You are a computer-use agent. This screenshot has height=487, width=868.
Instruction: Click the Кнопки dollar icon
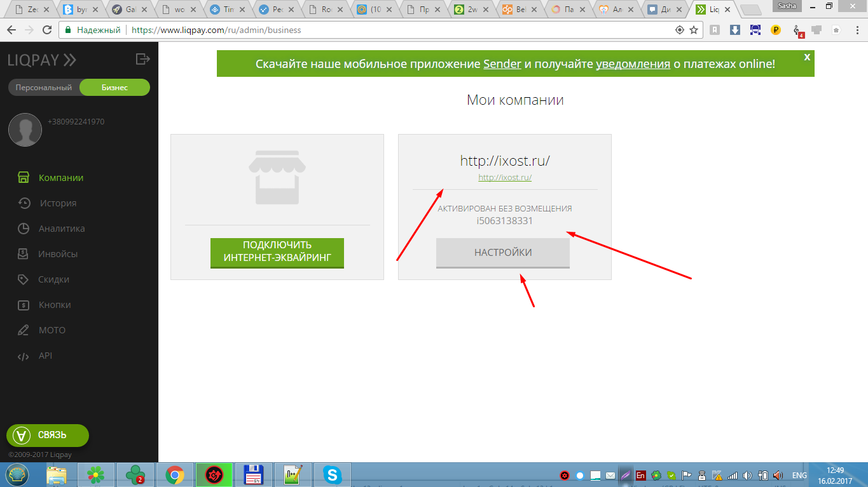[24, 305]
